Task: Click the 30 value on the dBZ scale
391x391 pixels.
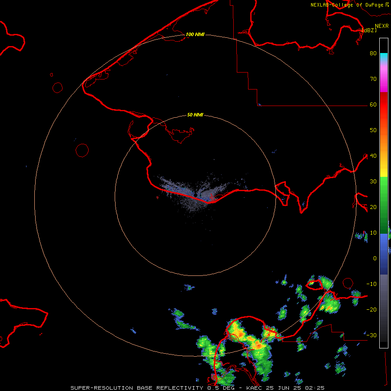Action: point(373,182)
